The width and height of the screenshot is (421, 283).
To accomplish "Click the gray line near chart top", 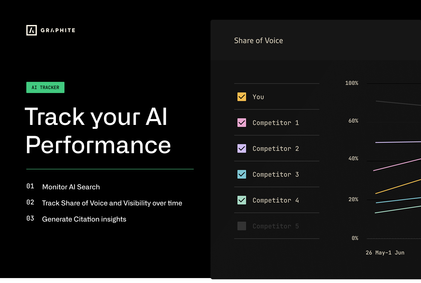I will click(398, 103).
